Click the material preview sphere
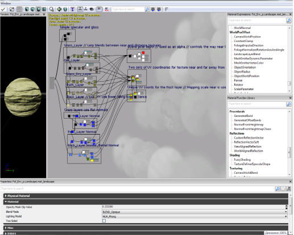The width and height of the screenshot is (294, 235). 23,97
